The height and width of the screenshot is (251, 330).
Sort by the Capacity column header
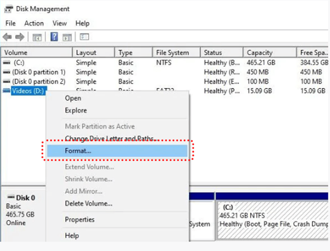pos(260,53)
